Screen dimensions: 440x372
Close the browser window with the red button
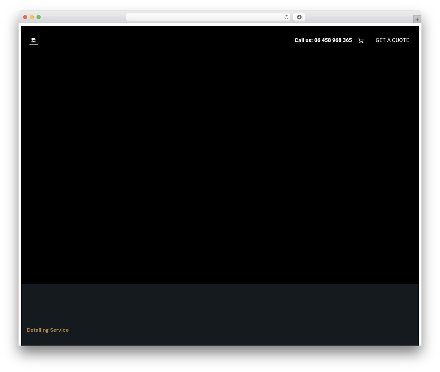[x=25, y=17]
